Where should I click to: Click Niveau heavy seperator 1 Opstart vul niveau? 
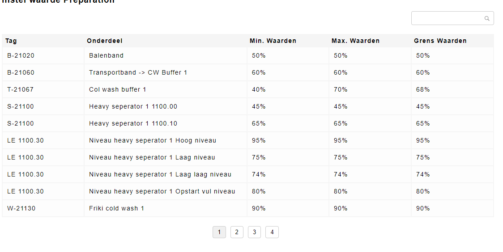pos(162,191)
